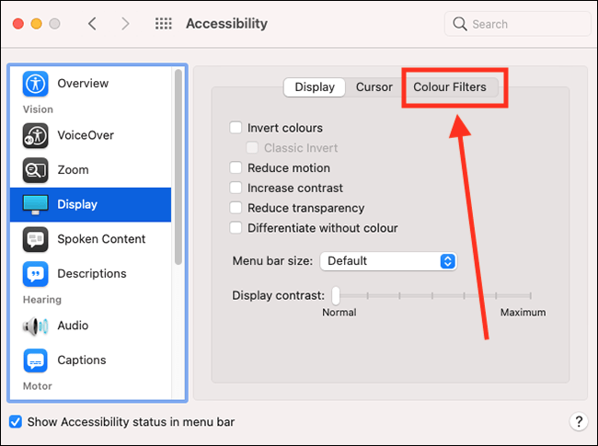This screenshot has width=598, height=446.
Task: Enable the Invert colours checkbox
Action: point(236,127)
